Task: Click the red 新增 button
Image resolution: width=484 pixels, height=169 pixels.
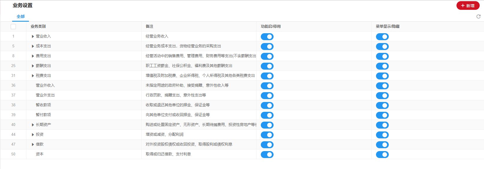Action: 468,5
